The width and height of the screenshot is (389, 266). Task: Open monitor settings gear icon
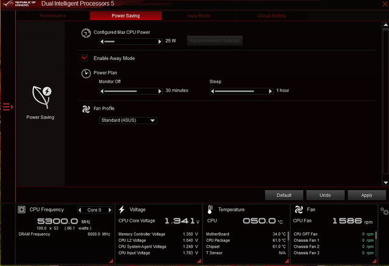click(x=384, y=210)
